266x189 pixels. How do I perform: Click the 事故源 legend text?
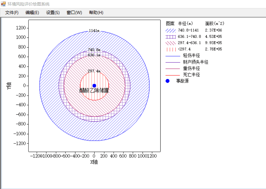tap(182, 81)
